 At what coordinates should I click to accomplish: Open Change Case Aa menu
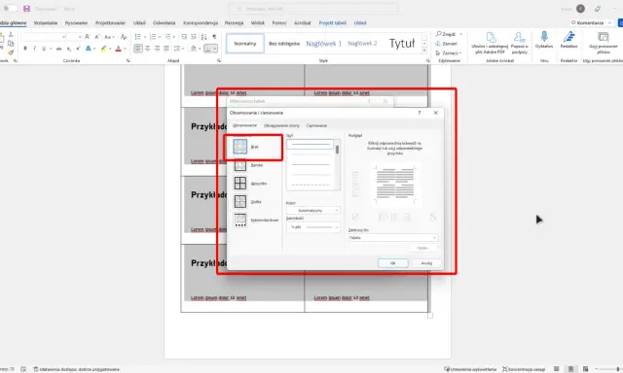coord(109,37)
